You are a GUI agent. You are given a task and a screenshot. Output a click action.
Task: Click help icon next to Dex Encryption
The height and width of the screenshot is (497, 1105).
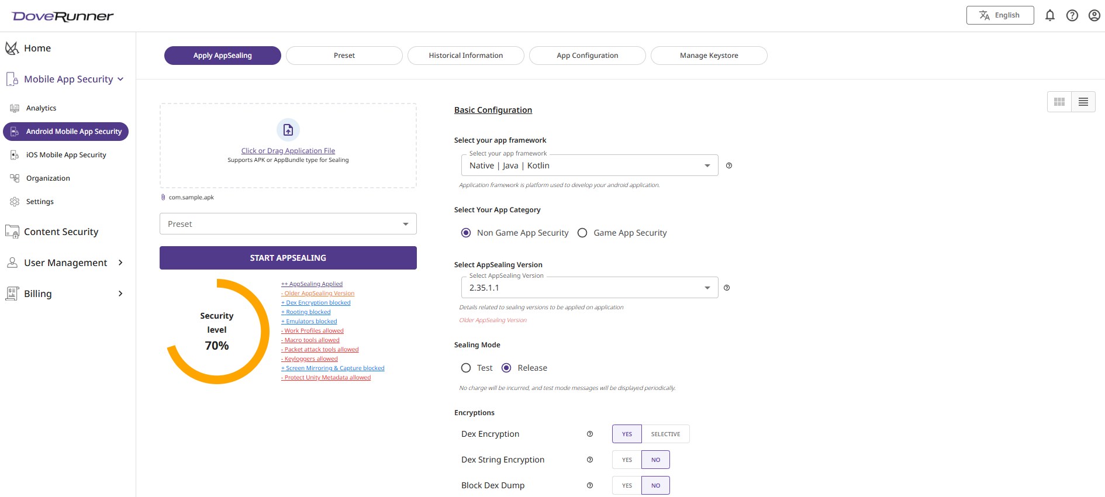590,434
